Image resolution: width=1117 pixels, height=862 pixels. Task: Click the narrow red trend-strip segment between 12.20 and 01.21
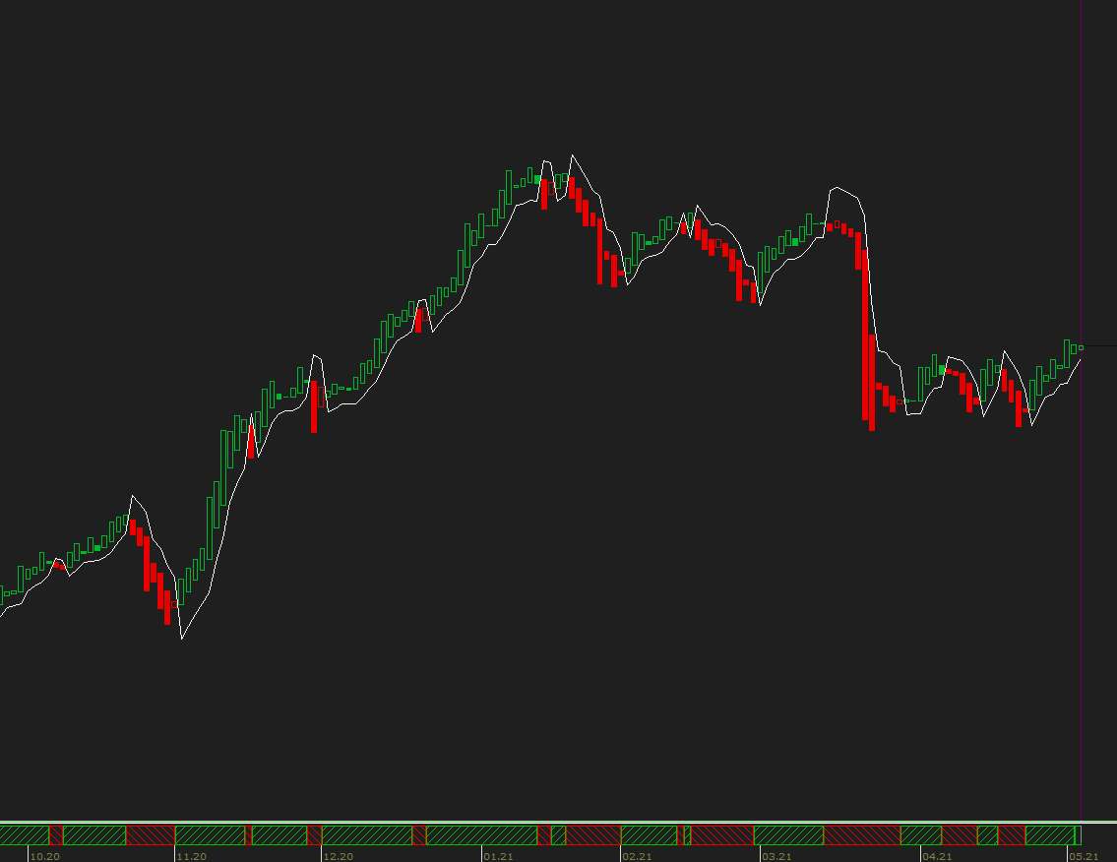point(419,834)
